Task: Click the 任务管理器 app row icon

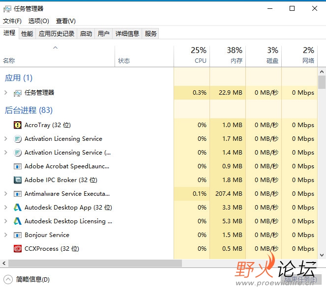Action: (18, 93)
